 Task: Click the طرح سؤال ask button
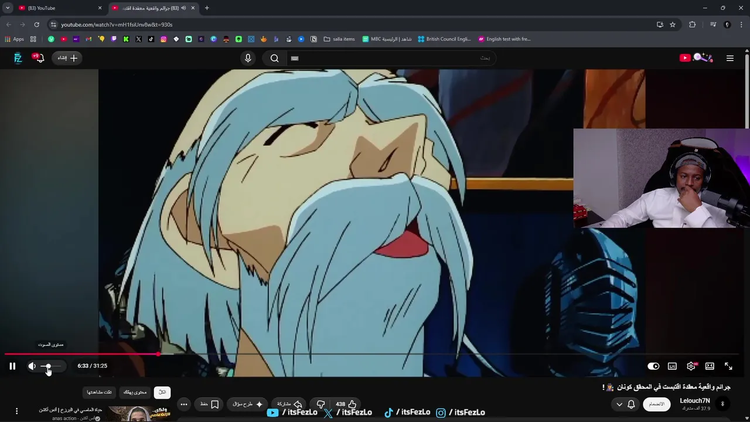[247, 404]
